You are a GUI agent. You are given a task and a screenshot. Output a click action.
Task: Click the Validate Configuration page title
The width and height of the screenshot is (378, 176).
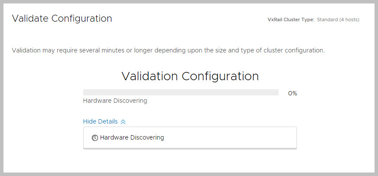62,18
